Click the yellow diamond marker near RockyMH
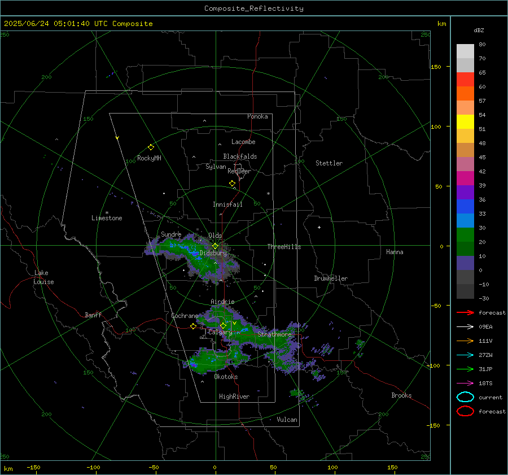The width and height of the screenshot is (508, 475). [x=151, y=147]
